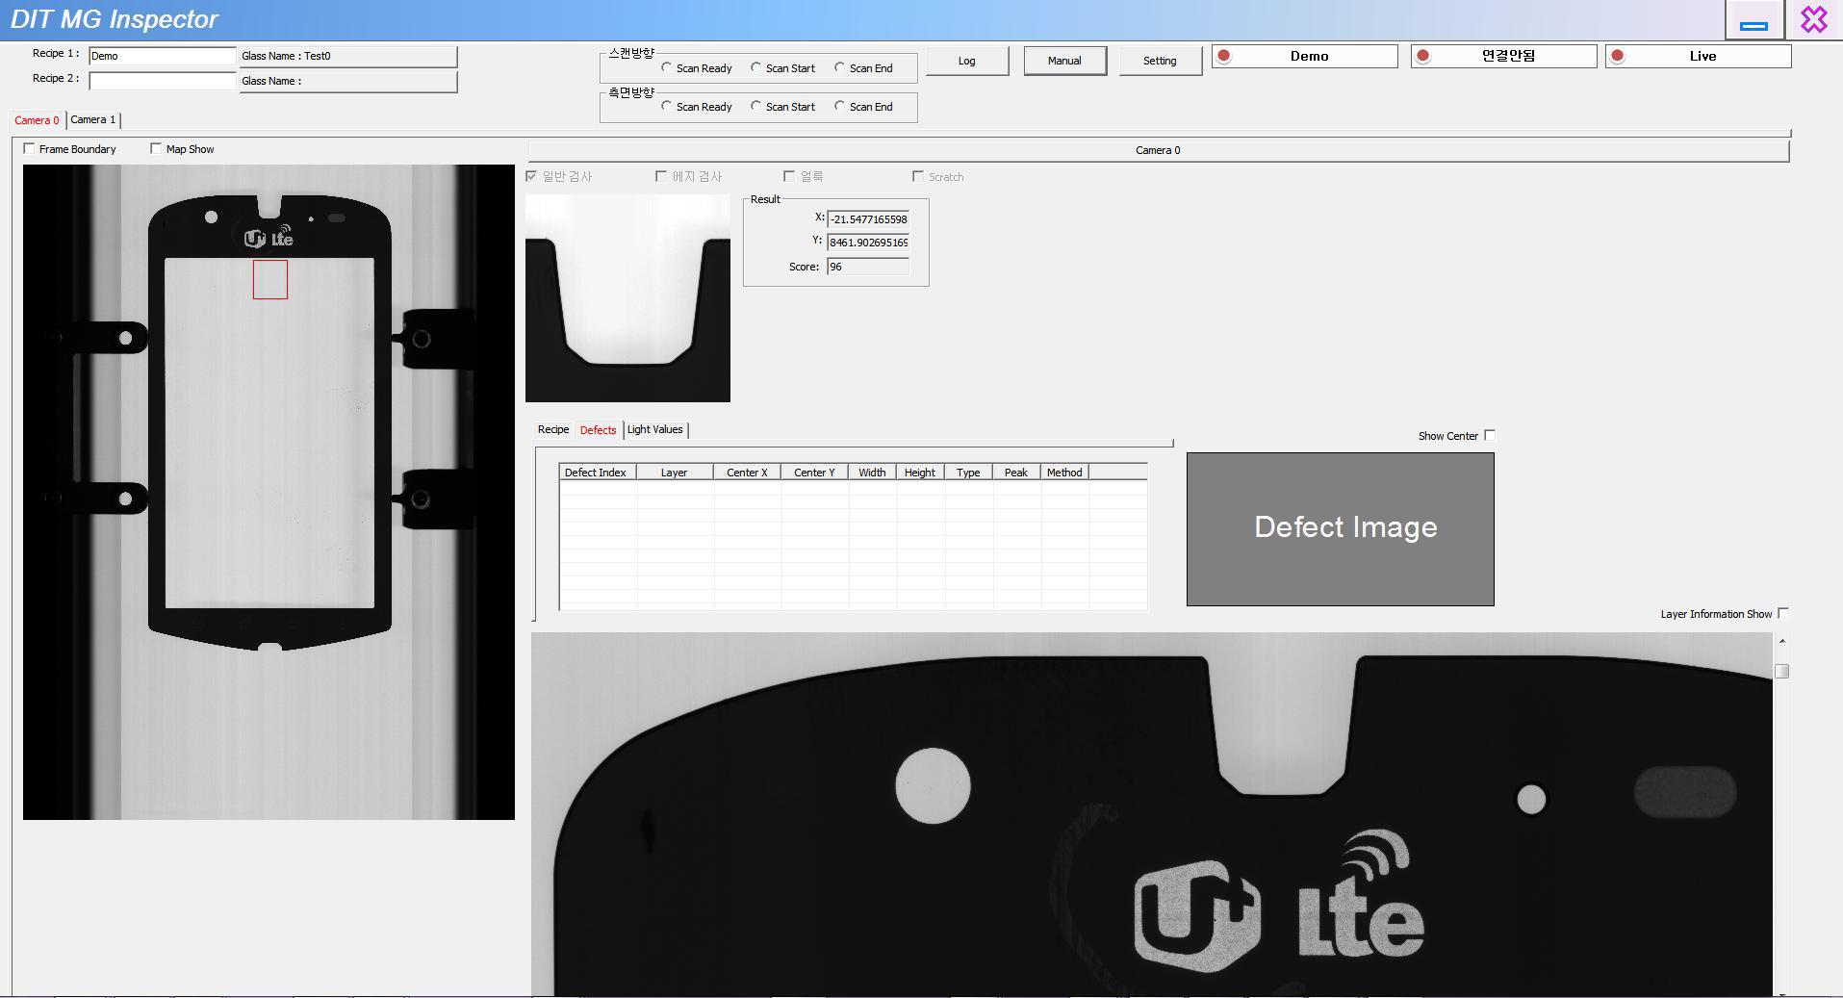Click the red ROI box in camera overview
Image resolution: width=1843 pixels, height=998 pixels.
pos(270,279)
